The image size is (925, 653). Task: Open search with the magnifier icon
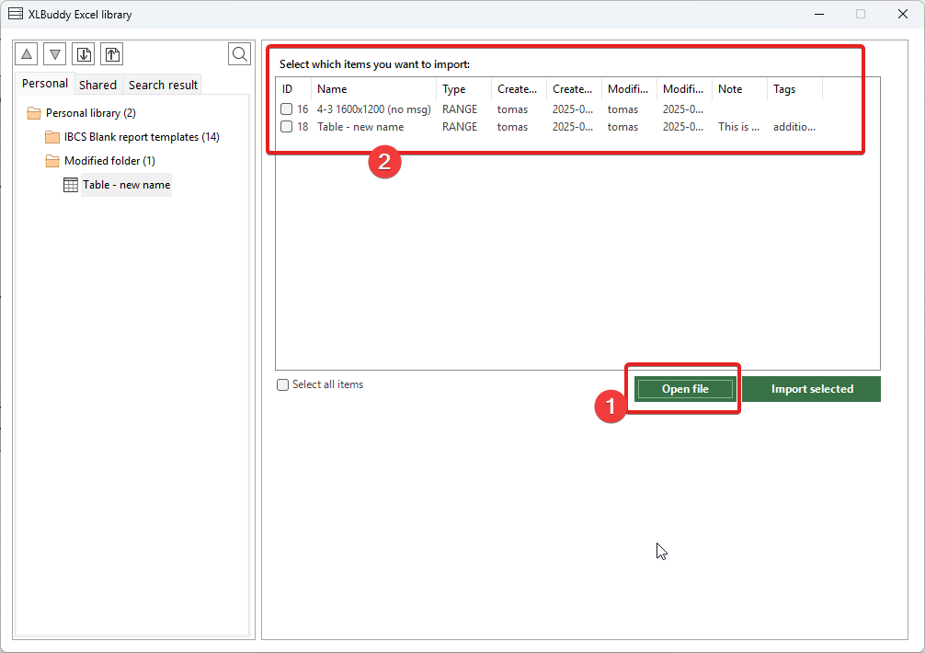tap(239, 54)
